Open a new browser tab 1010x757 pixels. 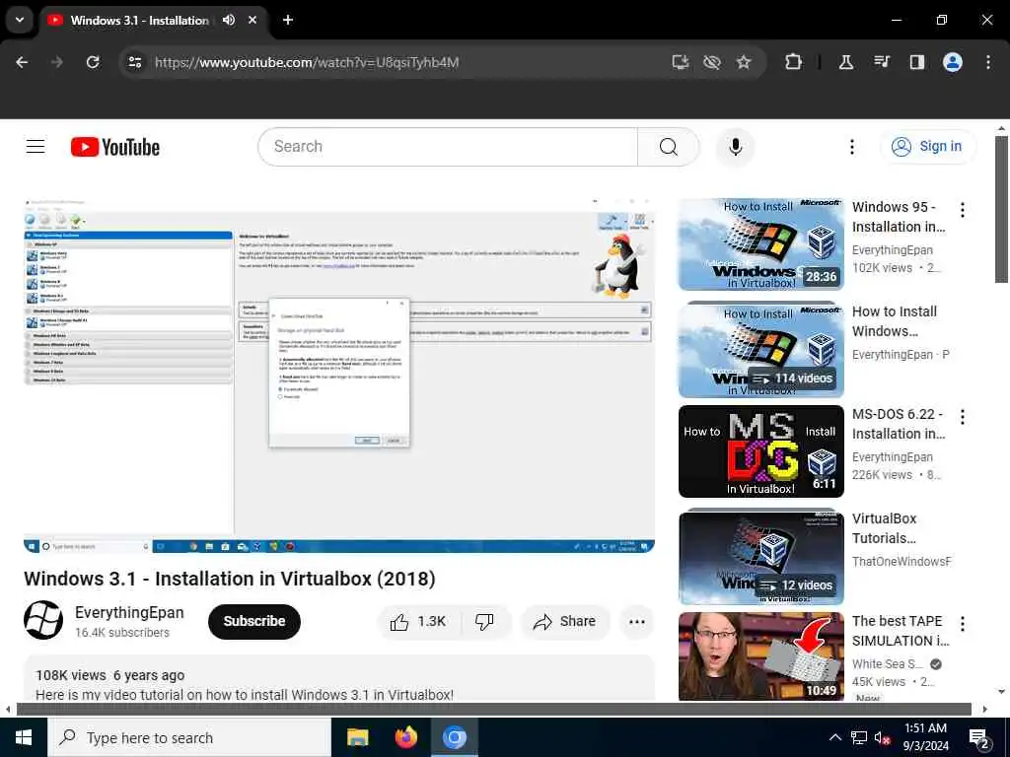pyautogui.click(x=288, y=20)
